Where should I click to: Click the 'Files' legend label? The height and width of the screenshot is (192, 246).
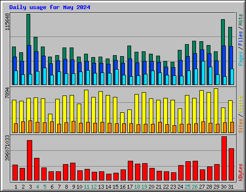(x=241, y=38)
